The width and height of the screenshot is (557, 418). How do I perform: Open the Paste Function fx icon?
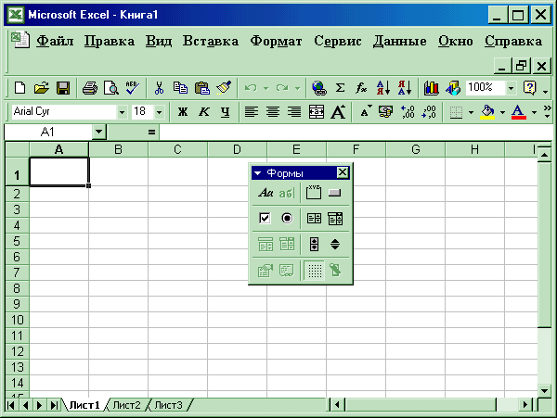(361, 87)
